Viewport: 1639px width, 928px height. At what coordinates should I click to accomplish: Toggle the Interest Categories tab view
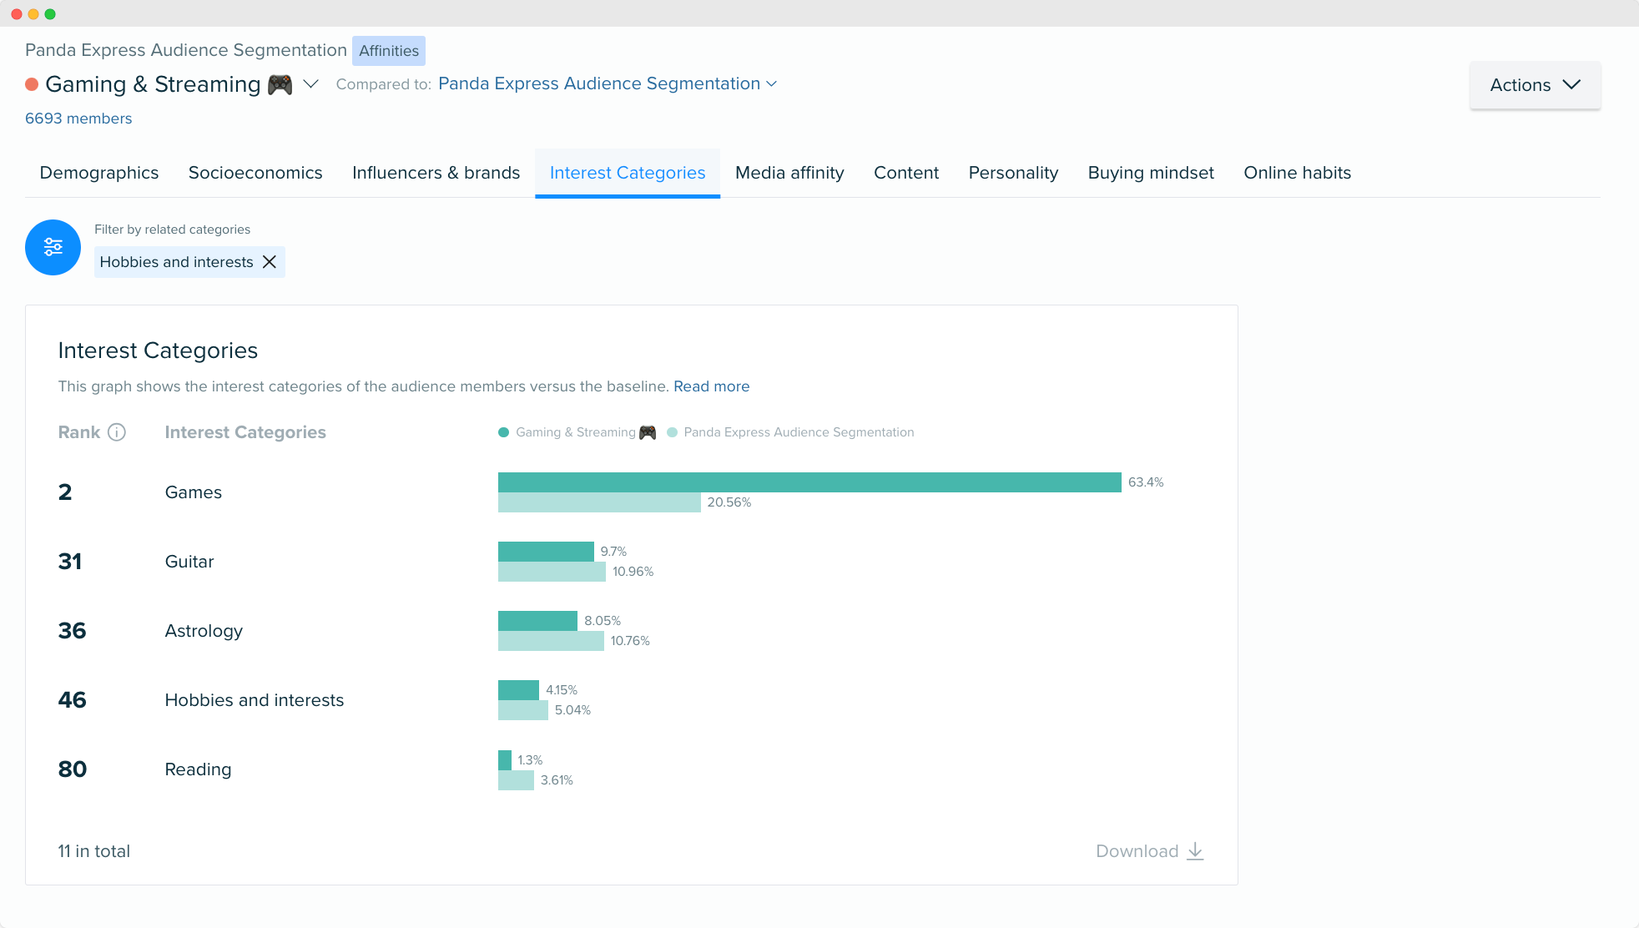[x=627, y=172]
